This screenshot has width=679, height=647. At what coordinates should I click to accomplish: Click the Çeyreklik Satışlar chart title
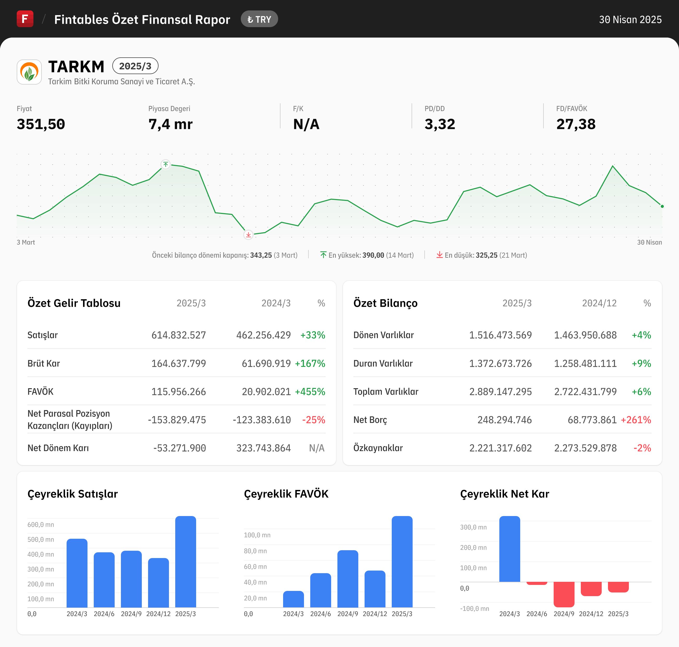(73, 494)
